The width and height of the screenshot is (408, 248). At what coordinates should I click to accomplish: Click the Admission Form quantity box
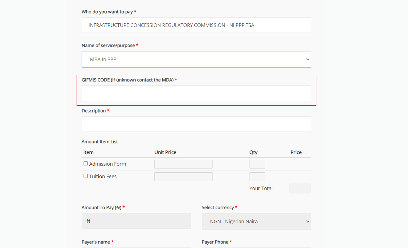pos(257,164)
